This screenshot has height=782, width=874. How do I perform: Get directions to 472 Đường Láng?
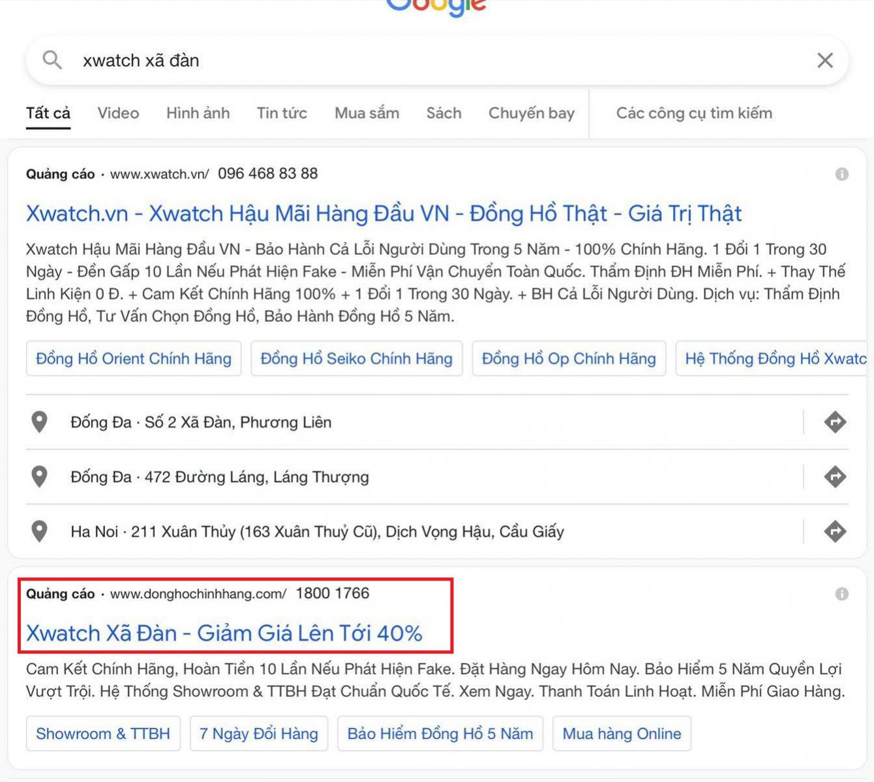[x=835, y=477]
